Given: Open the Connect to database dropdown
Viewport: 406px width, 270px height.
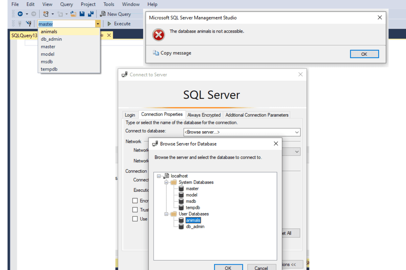Looking at the screenshot, I should pyautogui.click(x=297, y=132).
